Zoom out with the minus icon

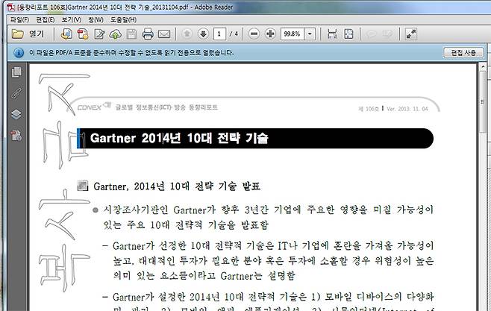coord(254,34)
